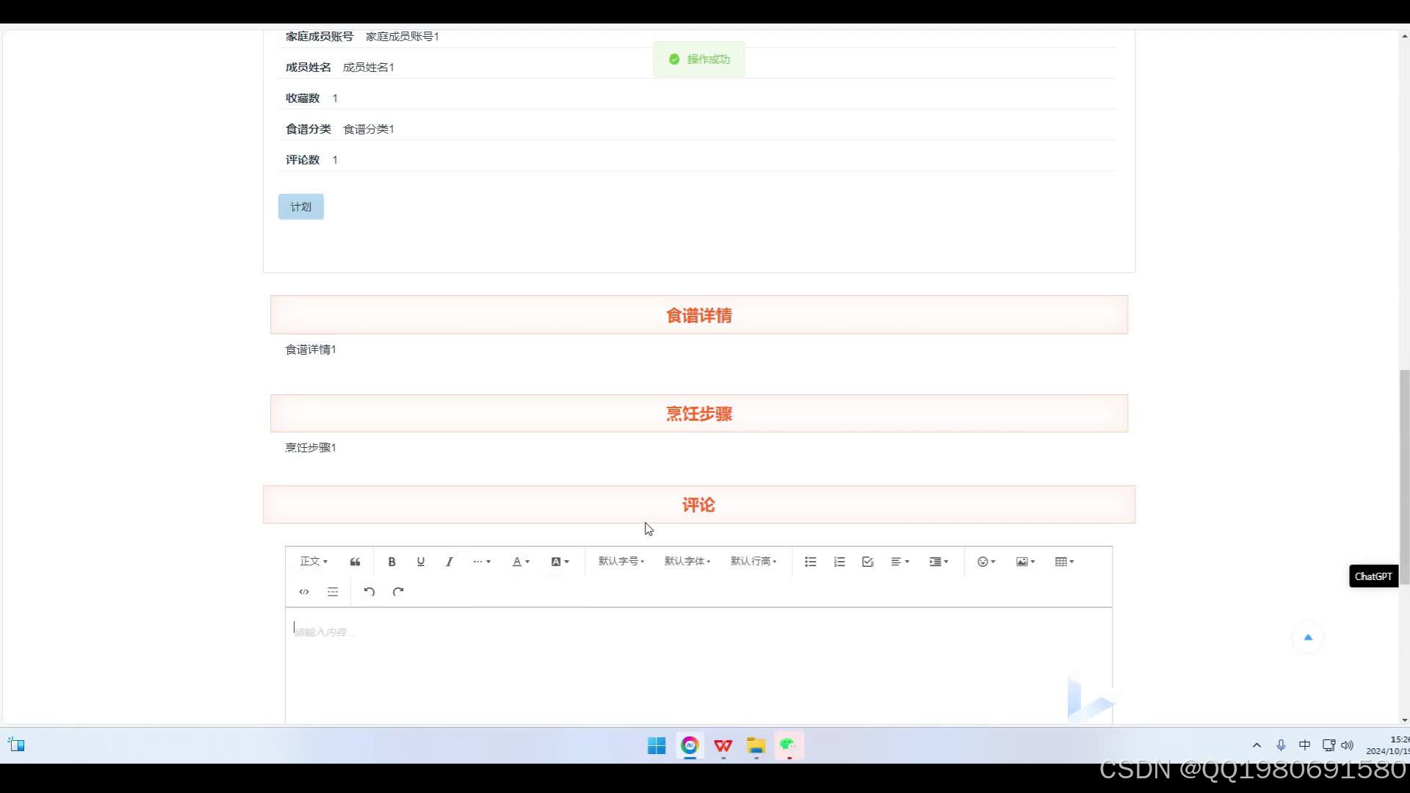Open the 默认字号 font size dropdown
The width and height of the screenshot is (1410, 793).
pos(621,561)
